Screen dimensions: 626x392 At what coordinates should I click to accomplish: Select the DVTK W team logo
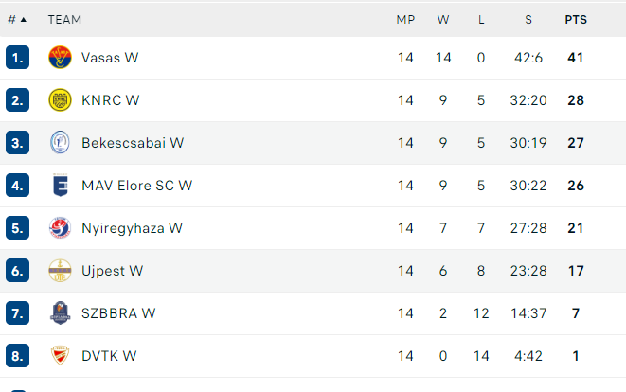(x=60, y=356)
